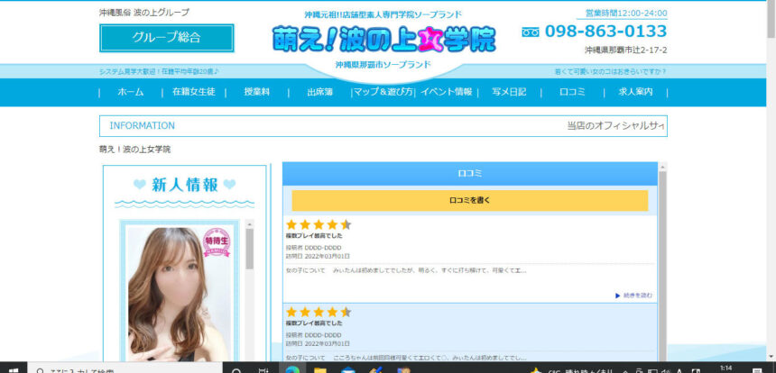Click the newcomer panel scroll-up arrow
776x373 pixels.
249,223
